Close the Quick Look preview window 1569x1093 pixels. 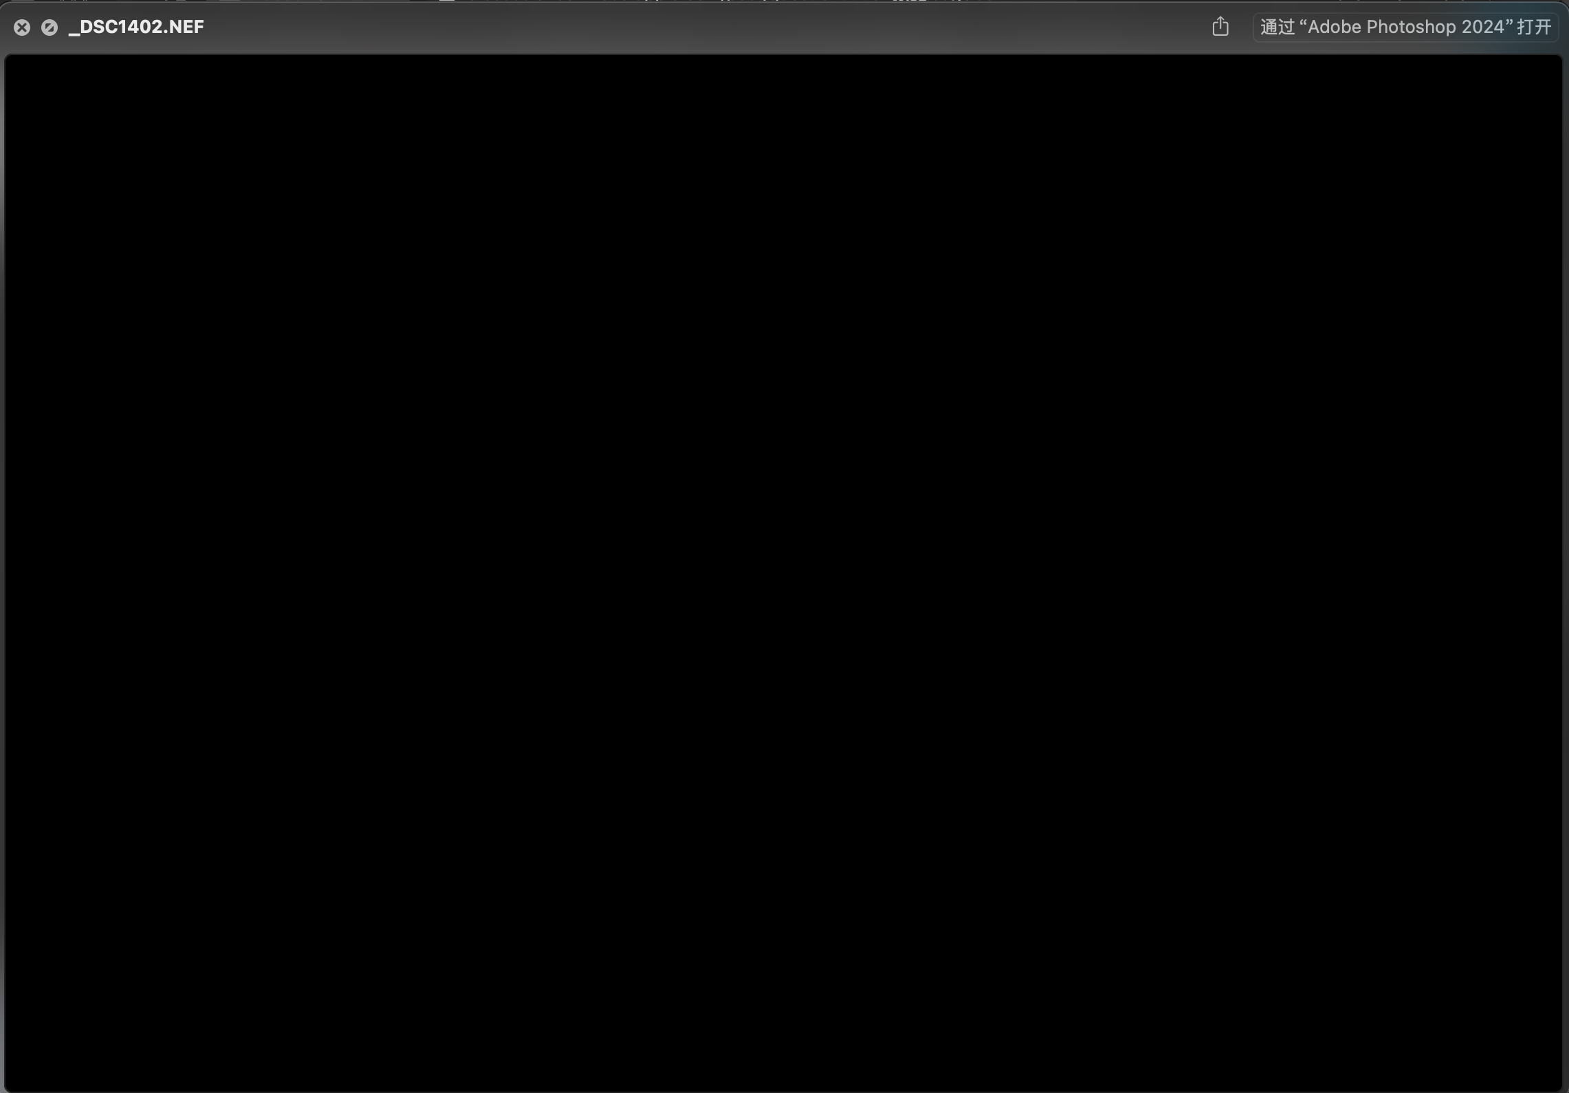coord(22,27)
